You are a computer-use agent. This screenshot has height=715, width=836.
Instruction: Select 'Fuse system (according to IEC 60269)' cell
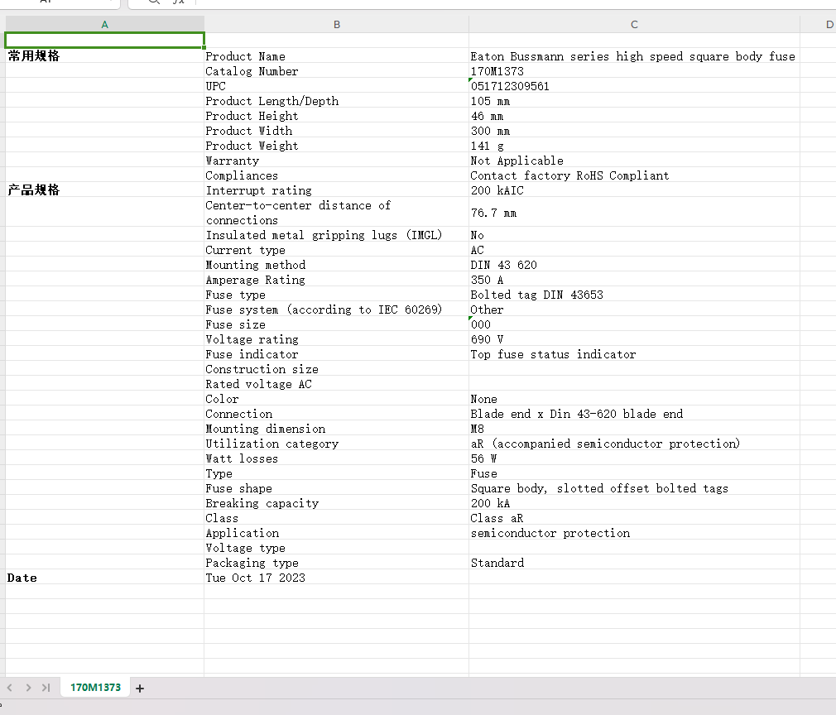336,310
